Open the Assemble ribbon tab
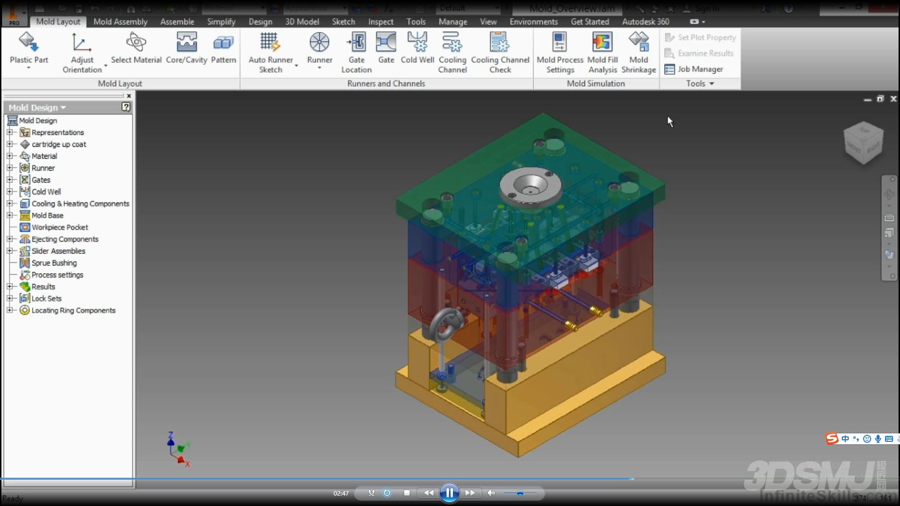Viewport: 900px width, 506px height. point(177,22)
